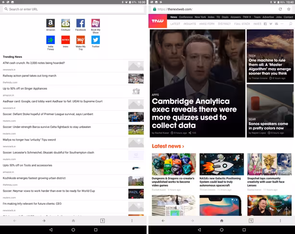Open NASA rocket illustration thumbnail

click(221, 164)
